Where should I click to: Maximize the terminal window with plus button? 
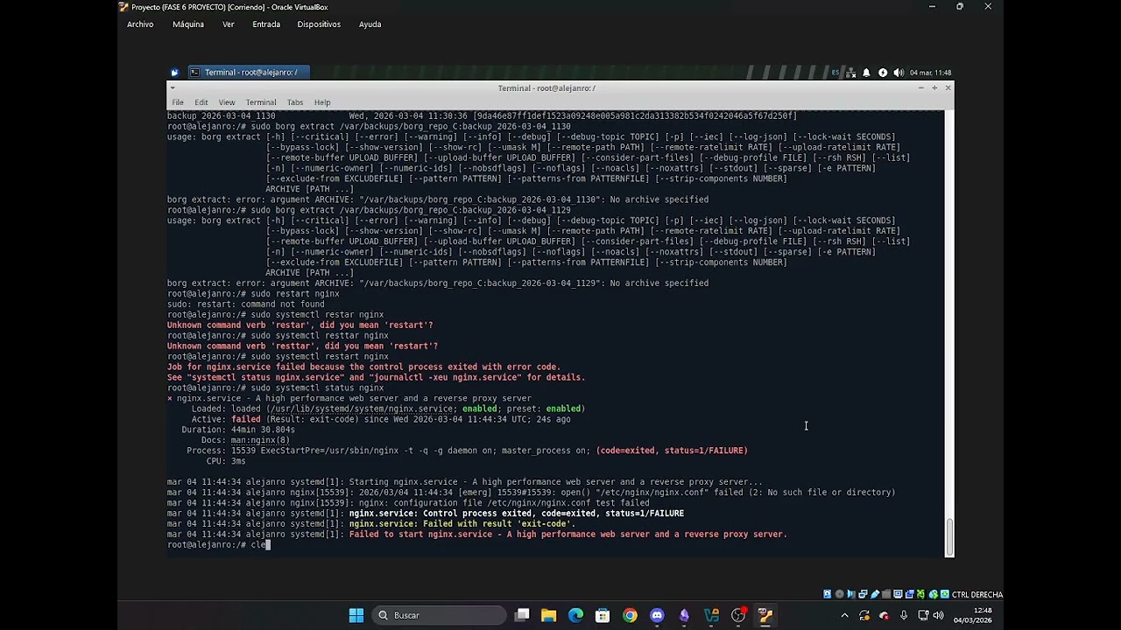tap(934, 88)
